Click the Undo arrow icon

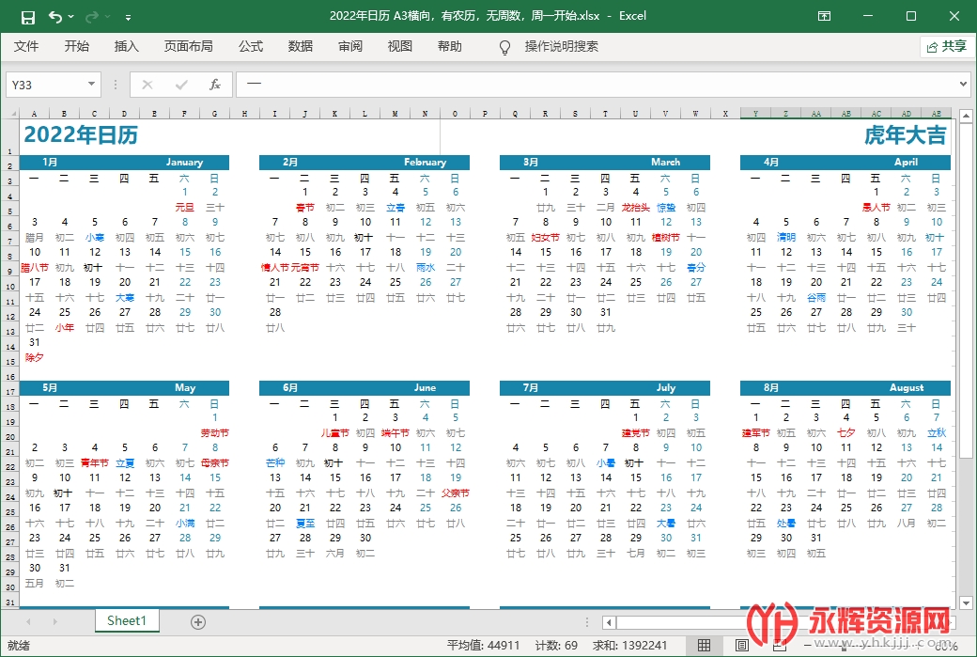(54, 17)
